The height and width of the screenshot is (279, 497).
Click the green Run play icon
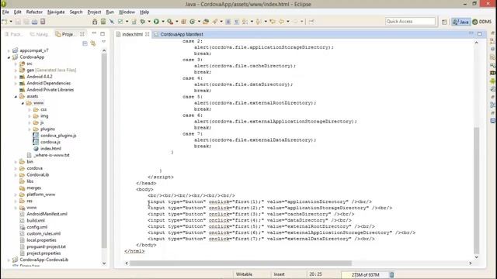[x=156, y=22]
